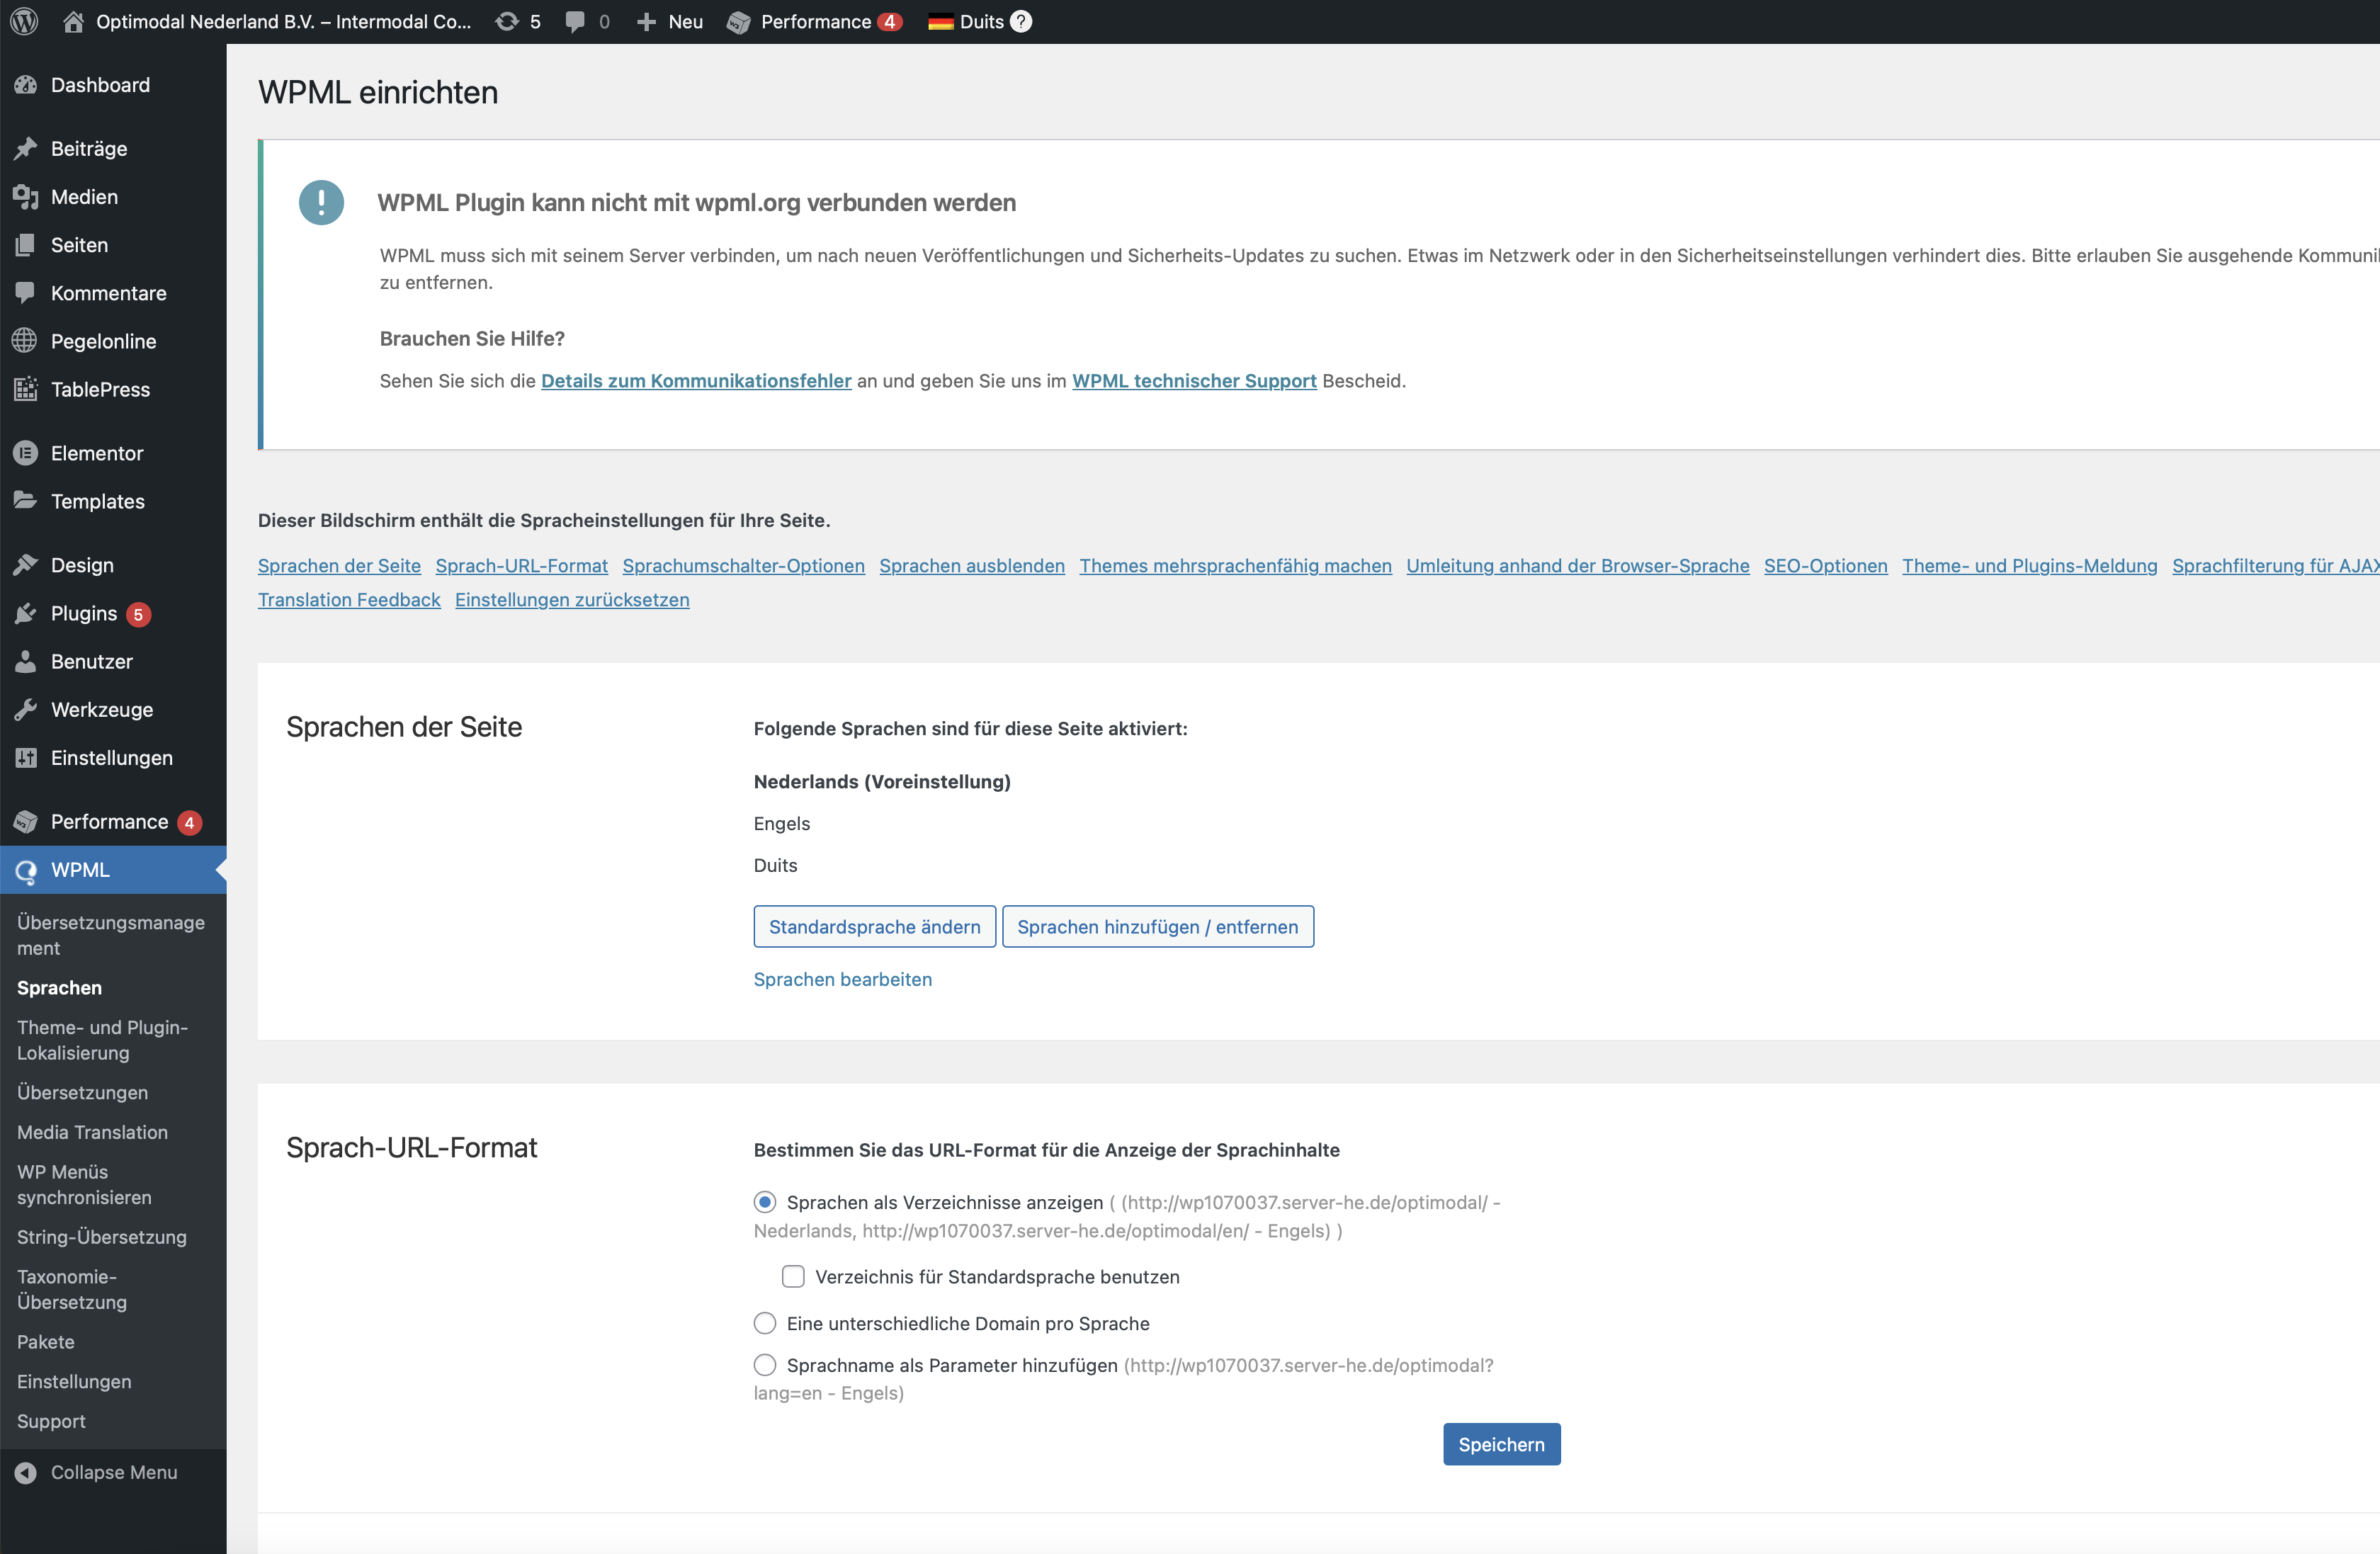Click Plugins plug icon
This screenshot has height=1554, width=2380.
(x=25, y=613)
